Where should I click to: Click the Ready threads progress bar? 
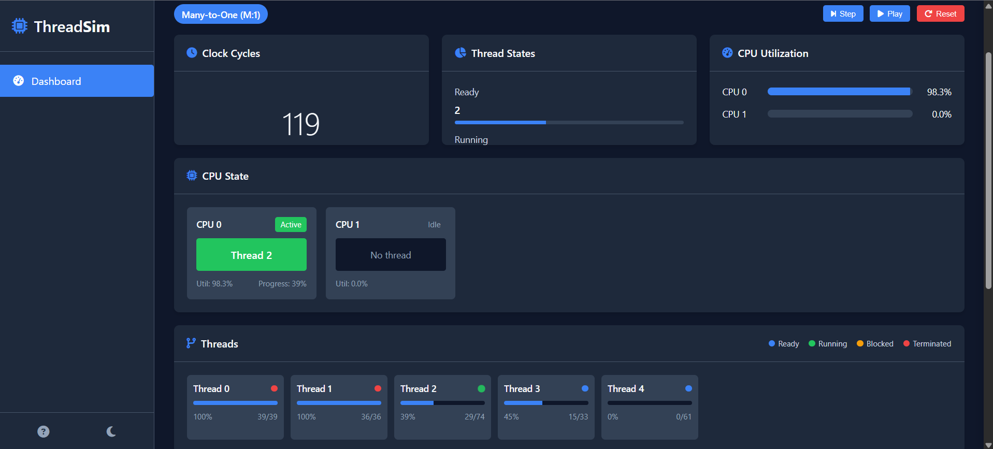(x=569, y=122)
